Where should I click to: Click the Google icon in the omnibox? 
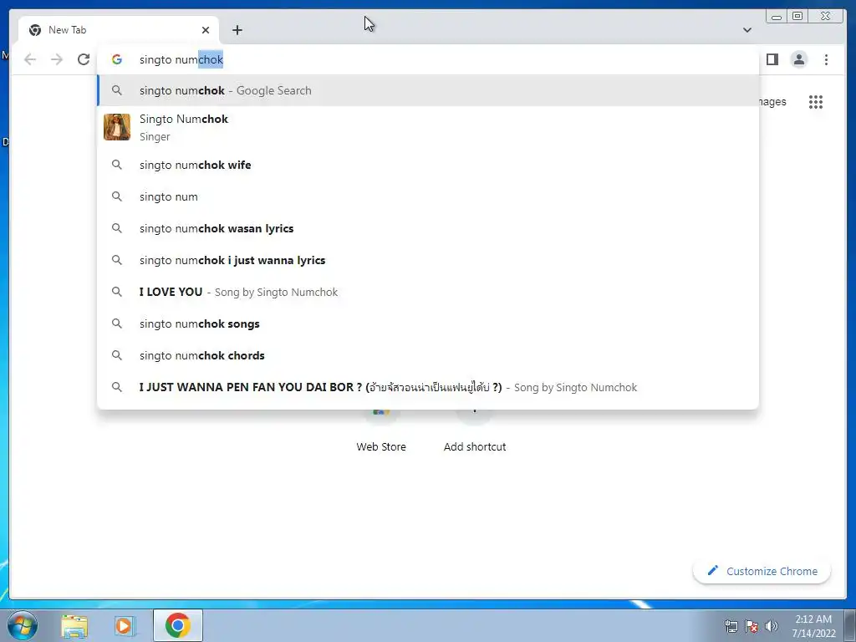tap(117, 59)
